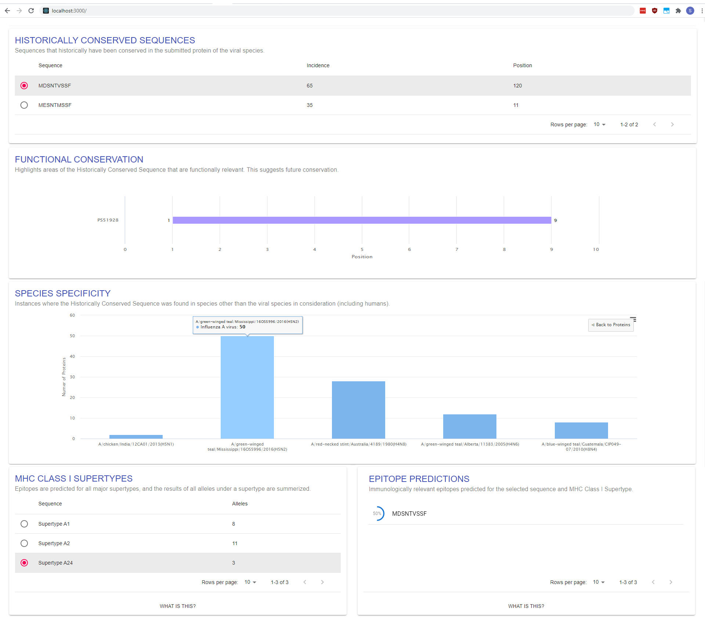This screenshot has width=705, height=623.
Task: Go to next page in conserved sequences table
Action: (672, 125)
